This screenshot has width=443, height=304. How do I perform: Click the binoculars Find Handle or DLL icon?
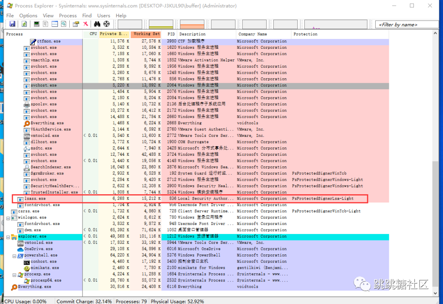click(x=97, y=24)
